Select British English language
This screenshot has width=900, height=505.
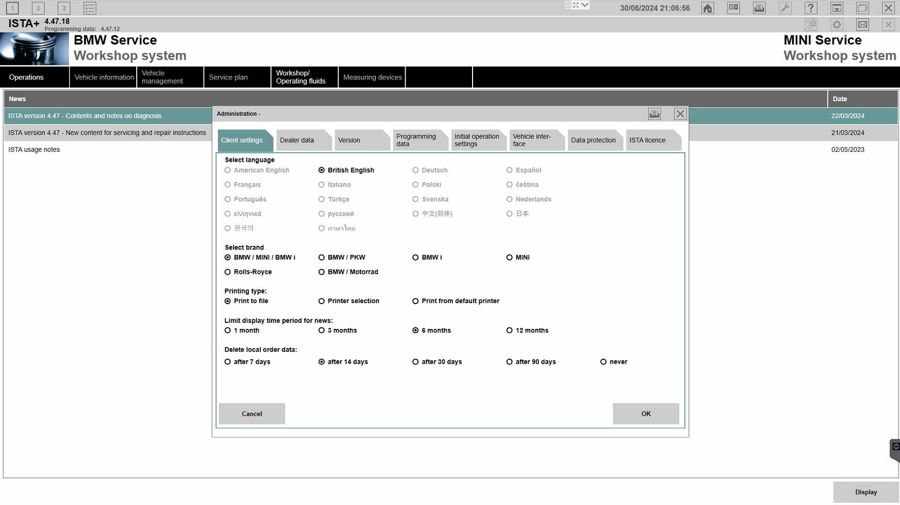pyautogui.click(x=346, y=170)
